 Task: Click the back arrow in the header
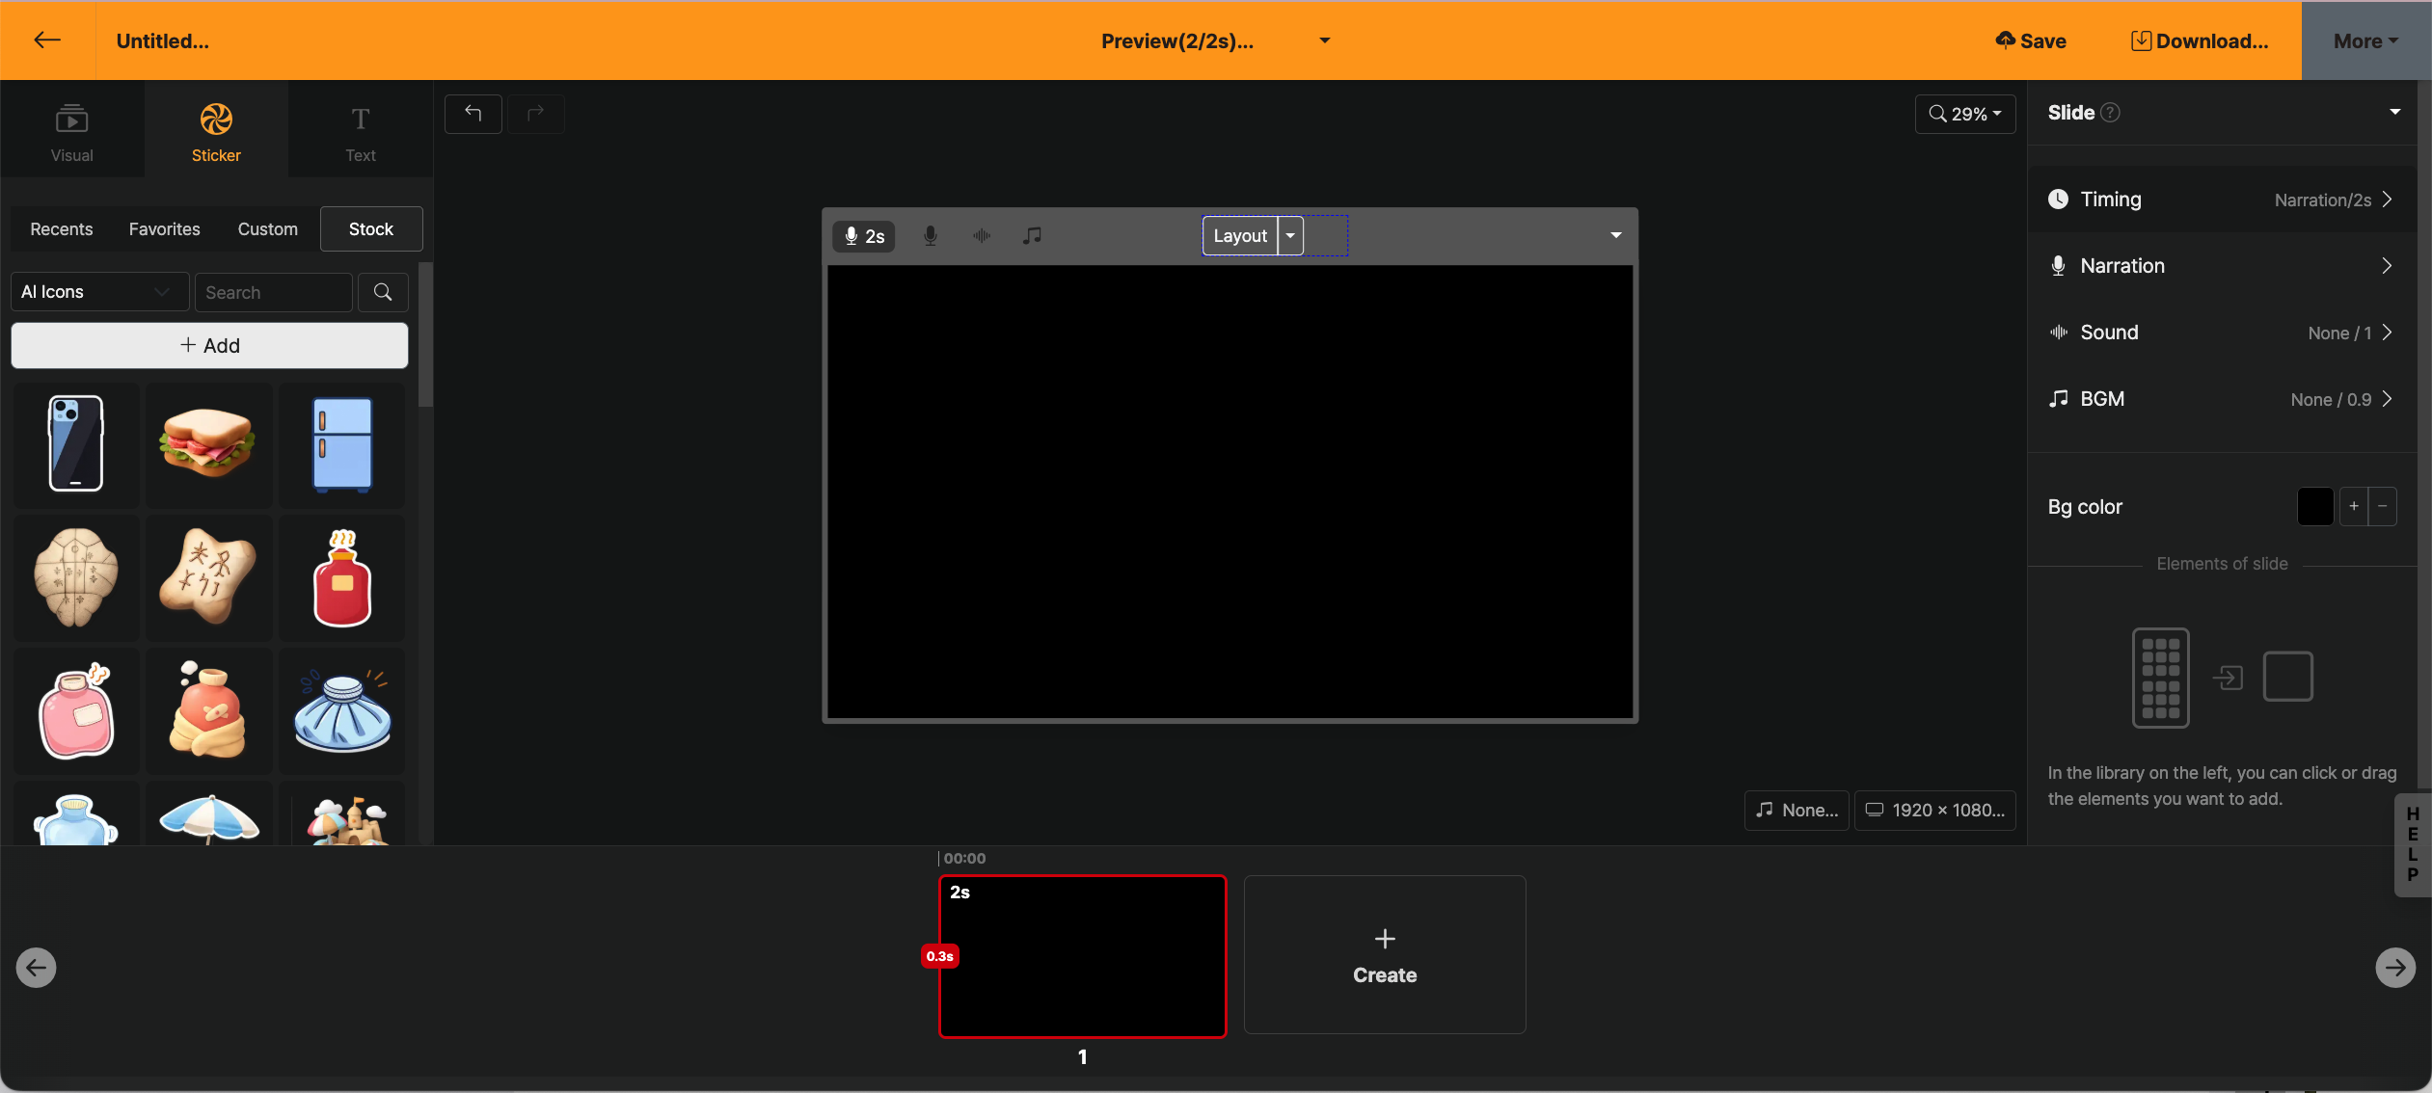click(47, 40)
